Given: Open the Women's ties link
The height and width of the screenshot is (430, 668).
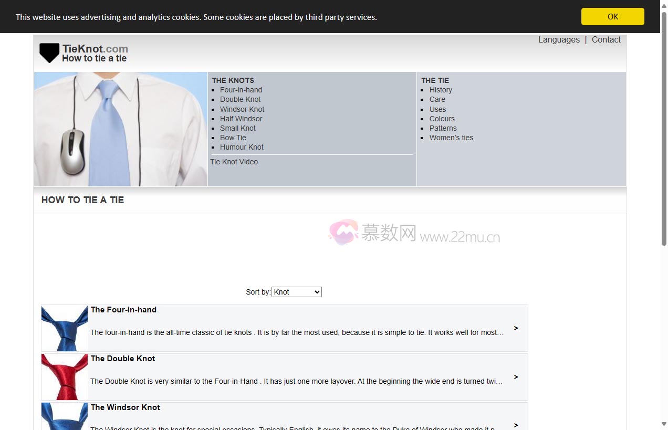Looking at the screenshot, I should point(451,138).
